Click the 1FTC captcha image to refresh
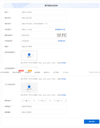Viewport: 100px width, 128px height. pyautogui.click(x=62, y=35)
